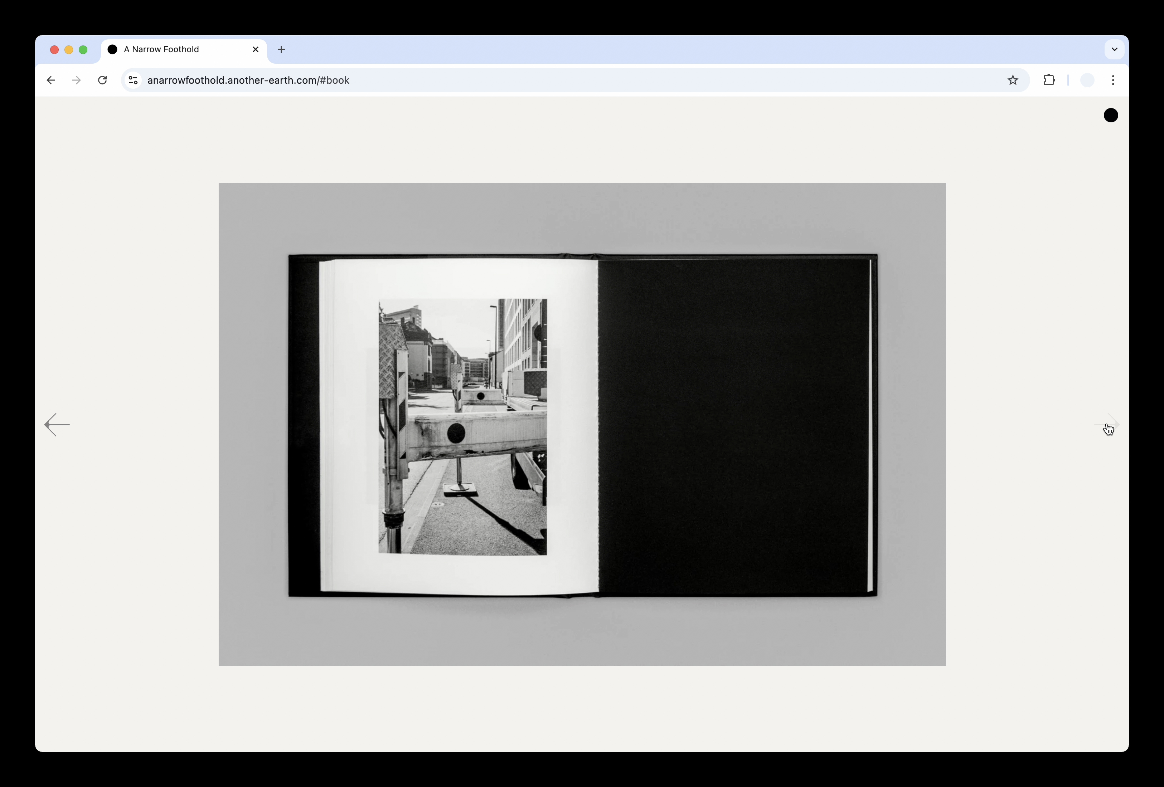This screenshot has height=787, width=1164.
Task: Open a new tab with plus button
Action: coord(281,49)
